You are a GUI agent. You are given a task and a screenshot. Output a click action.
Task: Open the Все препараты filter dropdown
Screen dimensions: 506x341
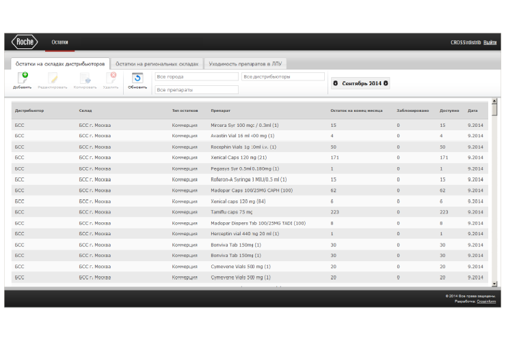[x=196, y=90]
